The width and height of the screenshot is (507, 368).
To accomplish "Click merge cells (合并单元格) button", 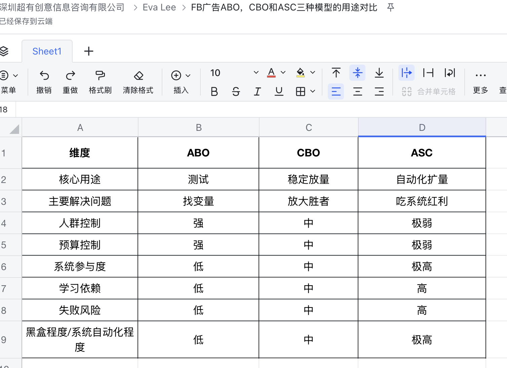I will point(429,91).
